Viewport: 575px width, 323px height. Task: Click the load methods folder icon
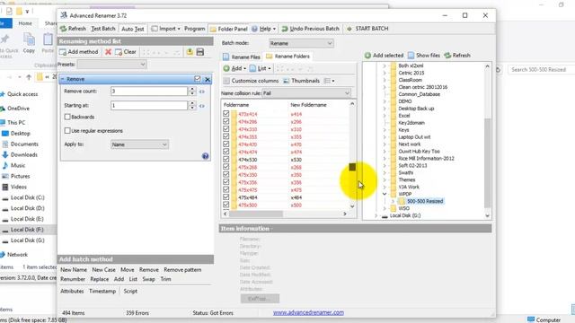pyautogui.click(x=190, y=52)
